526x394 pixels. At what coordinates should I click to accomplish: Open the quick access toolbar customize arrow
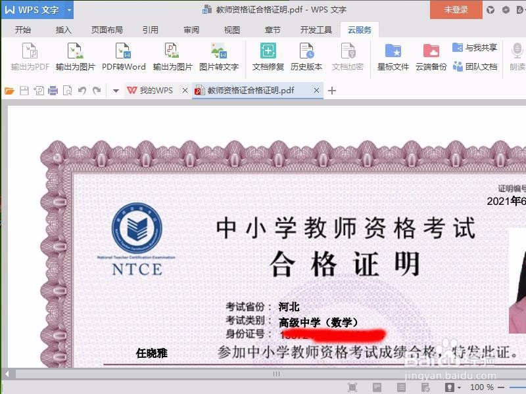pos(116,92)
